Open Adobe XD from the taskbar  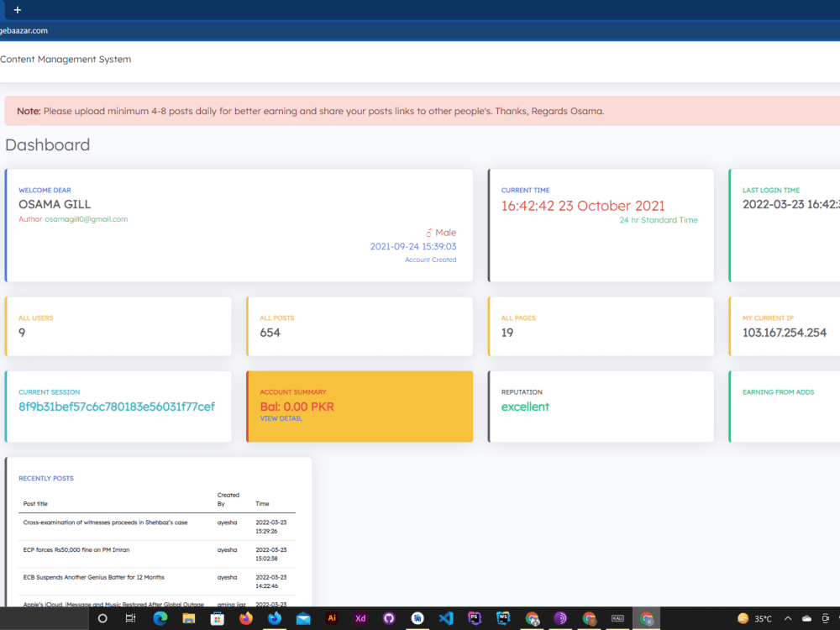click(360, 618)
